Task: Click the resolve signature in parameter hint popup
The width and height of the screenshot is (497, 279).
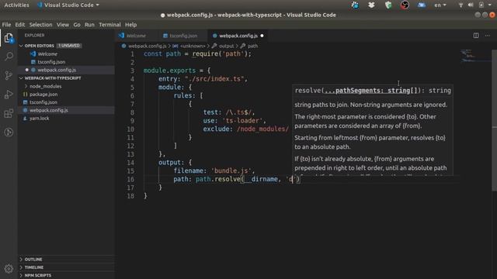Action: pyautogui.click(x=373, y=91)
